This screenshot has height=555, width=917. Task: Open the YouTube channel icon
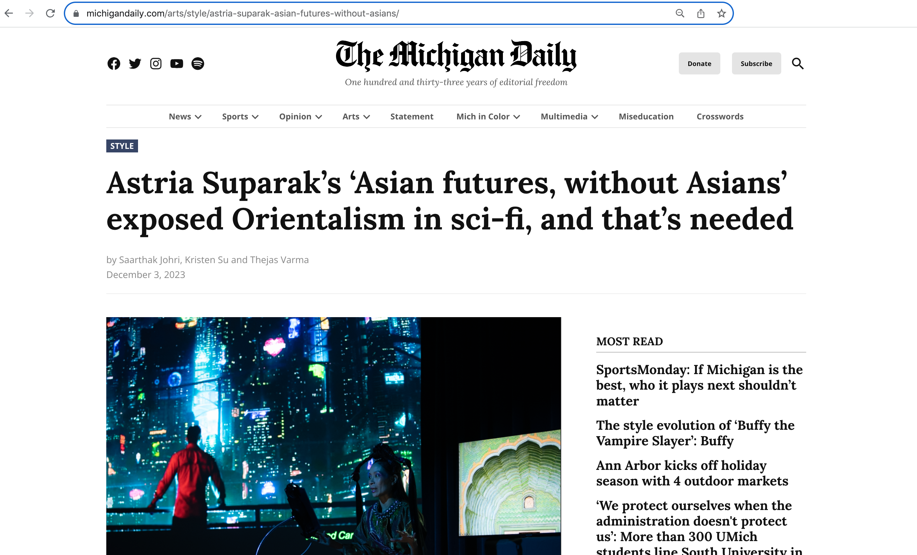tap(177, 63)
